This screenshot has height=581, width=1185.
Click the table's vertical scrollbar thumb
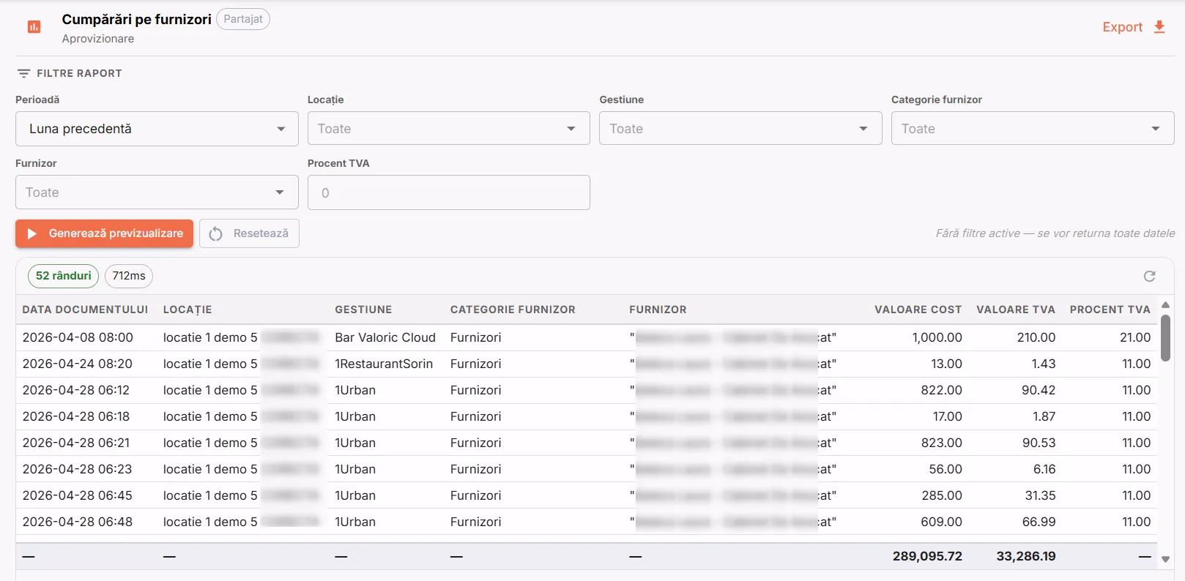tap(1165, 338)
